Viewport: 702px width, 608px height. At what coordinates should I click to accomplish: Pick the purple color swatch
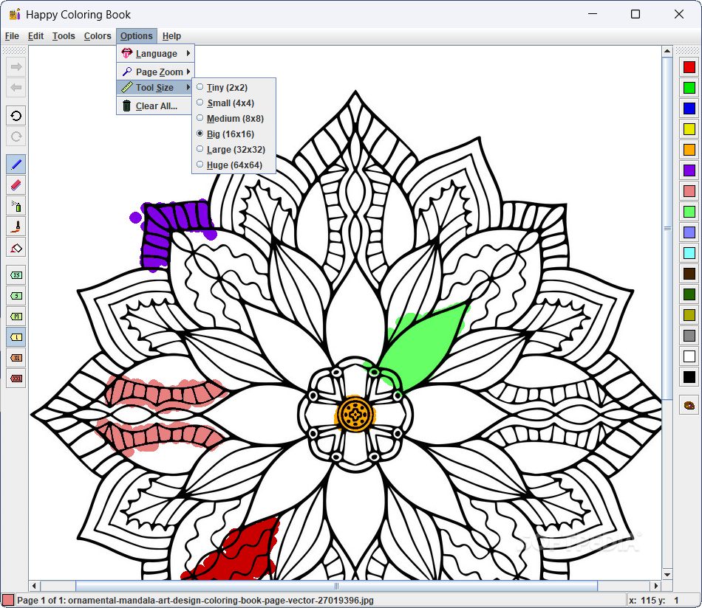(689, 170)
